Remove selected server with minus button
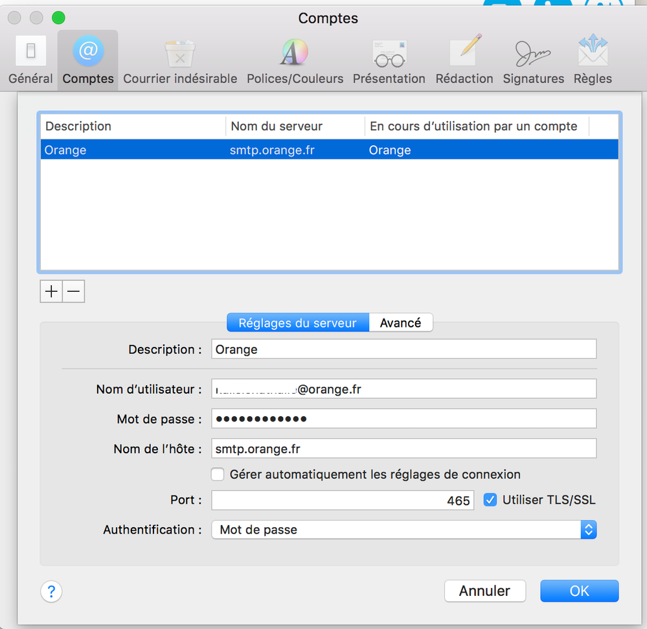This screenshot has height=629, width=647. click(73, 291)
